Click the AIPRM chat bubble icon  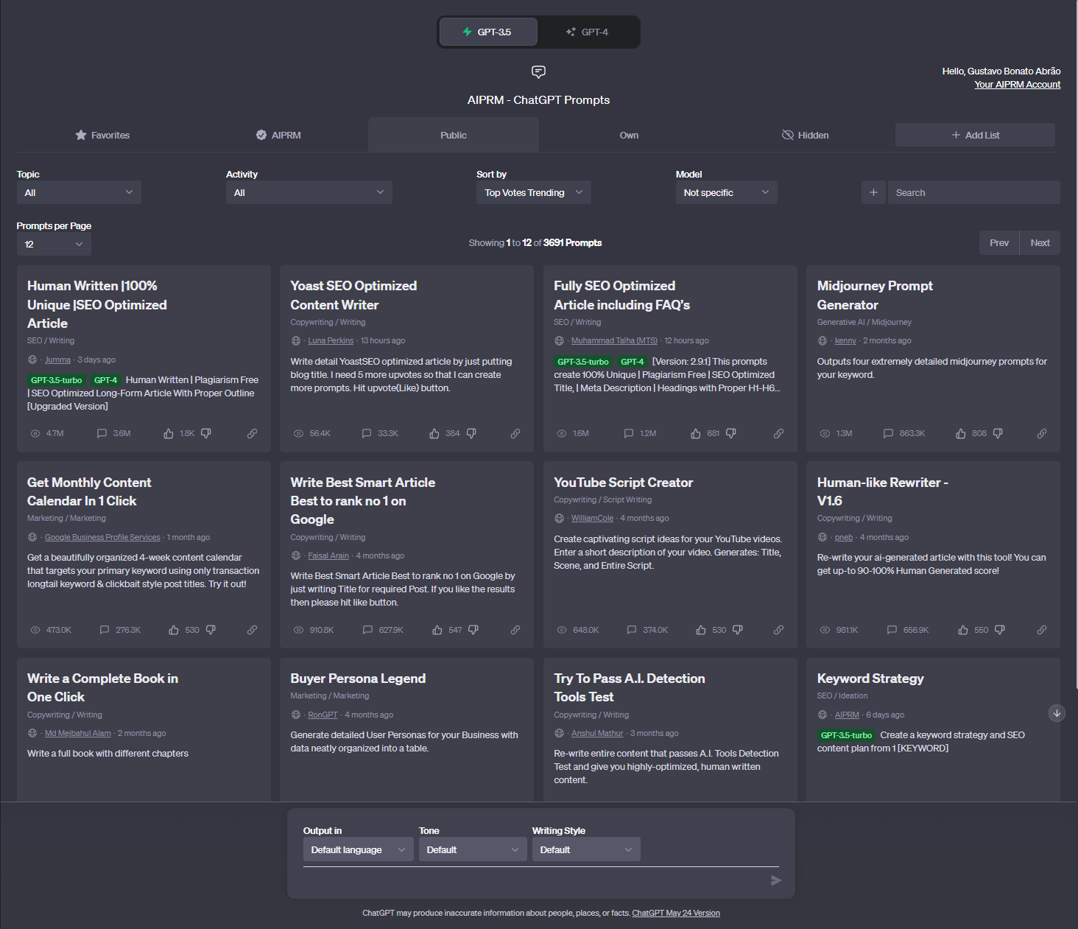click(x=538, y=71)
